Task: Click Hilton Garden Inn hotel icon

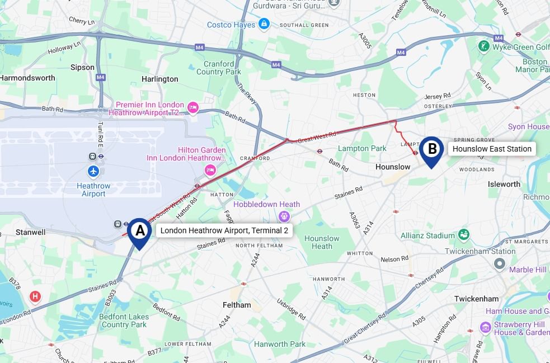Action: (x=210, y=171)
